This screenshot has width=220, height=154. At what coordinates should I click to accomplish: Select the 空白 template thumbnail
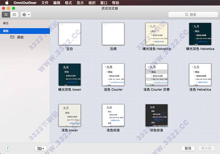coord(70,34)
